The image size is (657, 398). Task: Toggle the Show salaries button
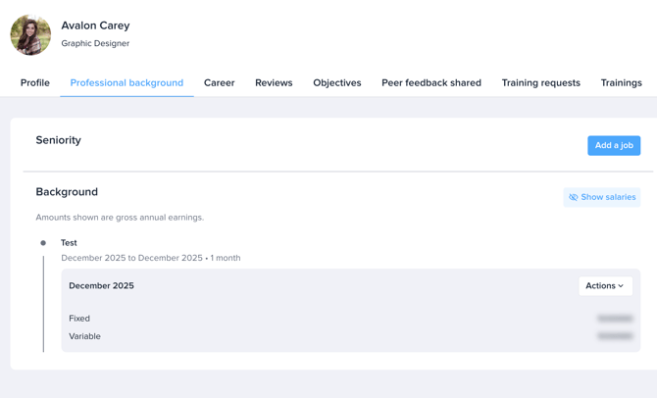coord(602,197)
